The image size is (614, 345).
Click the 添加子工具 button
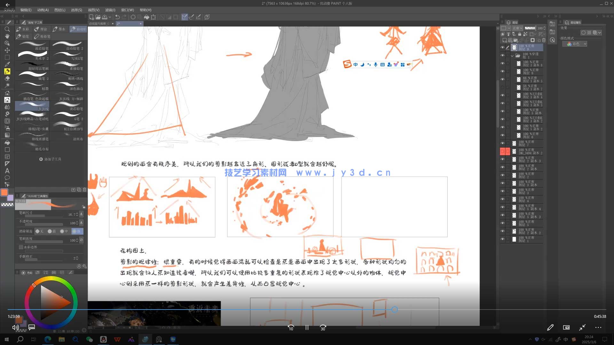51,159
